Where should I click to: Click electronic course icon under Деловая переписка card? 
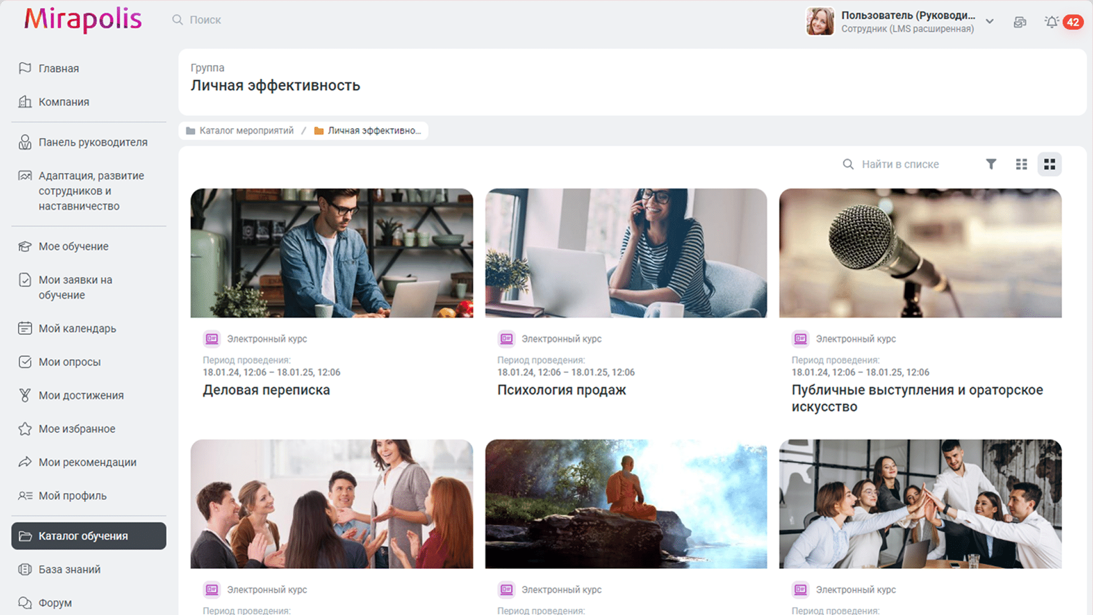pyautogui.click(x=212, y=339)
